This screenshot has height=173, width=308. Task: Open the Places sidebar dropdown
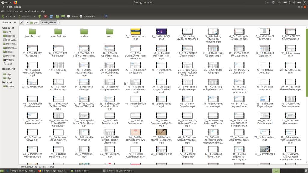(x=6, y=23)
